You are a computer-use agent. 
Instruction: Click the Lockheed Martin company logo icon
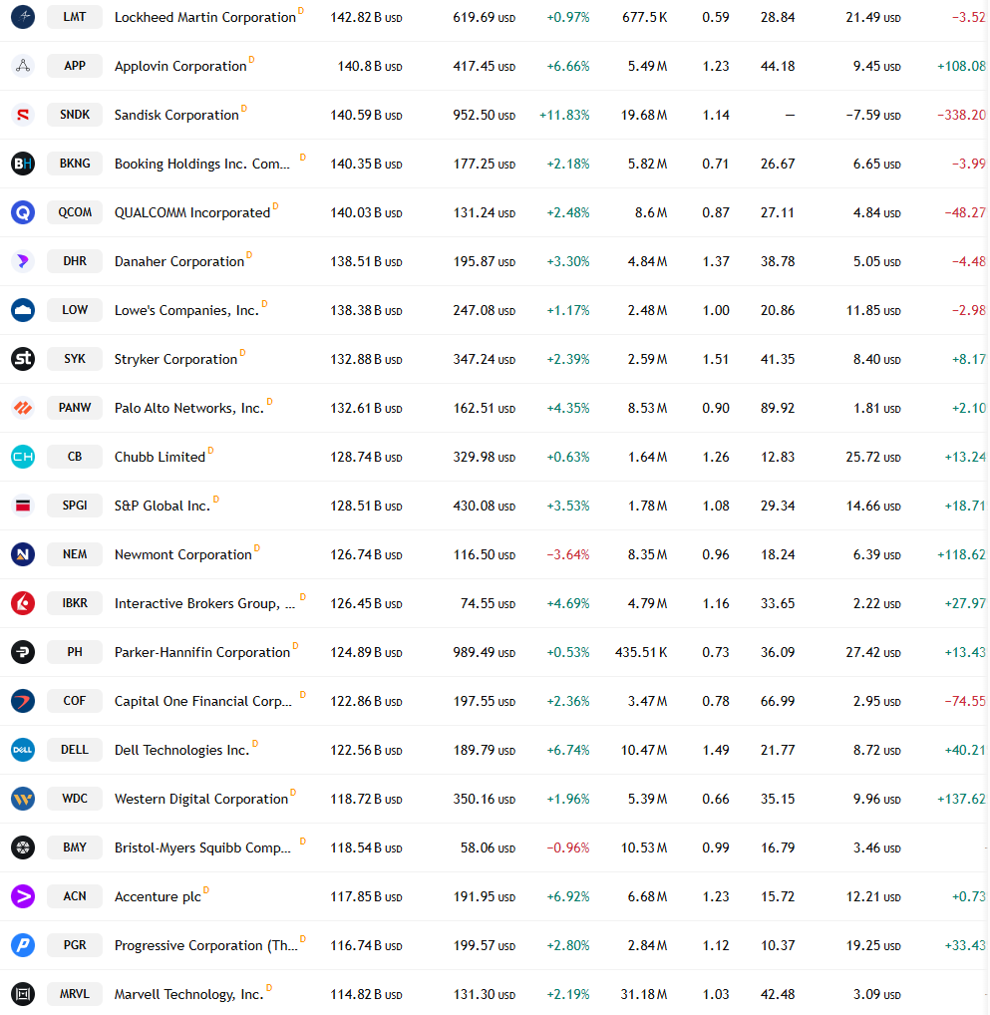click(x=23, y=16)
